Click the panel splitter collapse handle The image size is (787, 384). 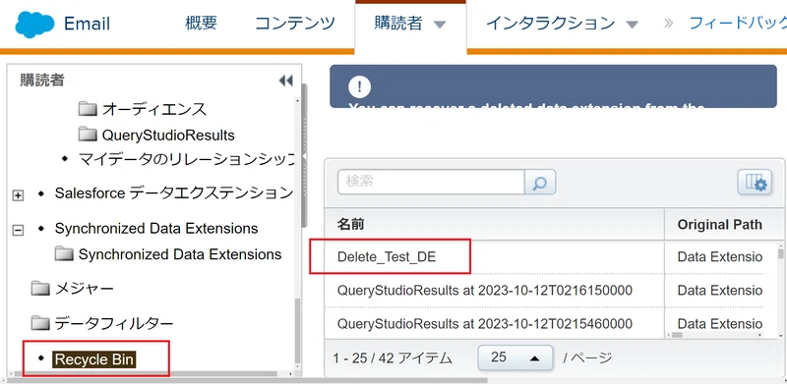pyautogui.click(x=305, y=157)
